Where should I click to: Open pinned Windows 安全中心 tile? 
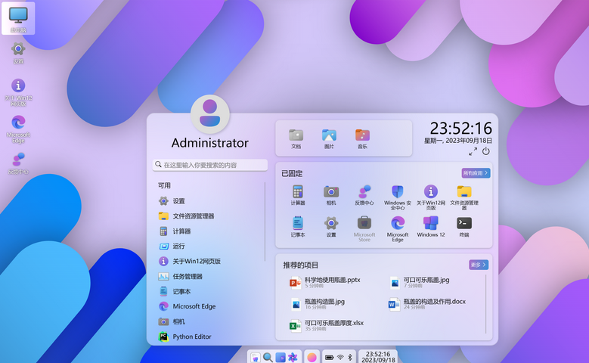[x=398, y=197]
